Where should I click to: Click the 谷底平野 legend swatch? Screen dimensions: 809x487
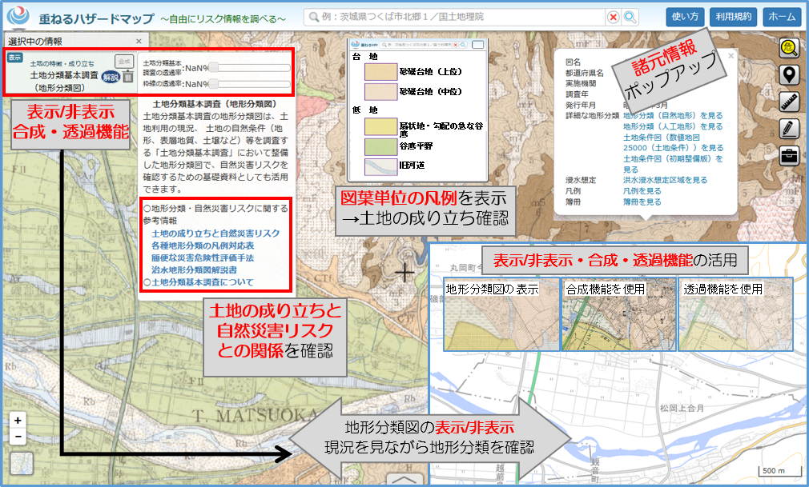click(380, 146)
